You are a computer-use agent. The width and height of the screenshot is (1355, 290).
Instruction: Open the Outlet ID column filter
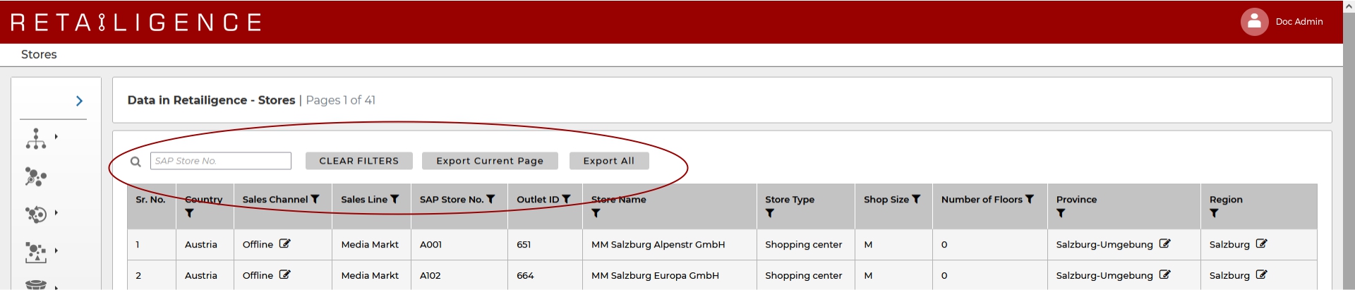(566, 200)
